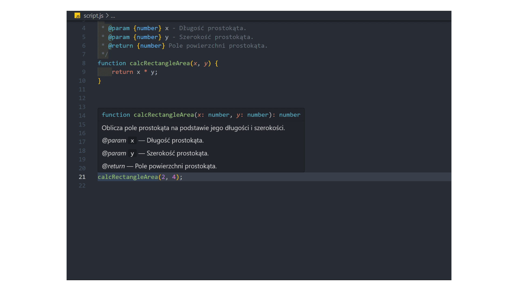Click the @return tag on line 6
518x291 pixels.
121,46
